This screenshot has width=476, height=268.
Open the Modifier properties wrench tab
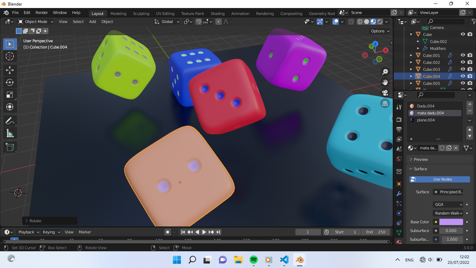click(399, 194)
